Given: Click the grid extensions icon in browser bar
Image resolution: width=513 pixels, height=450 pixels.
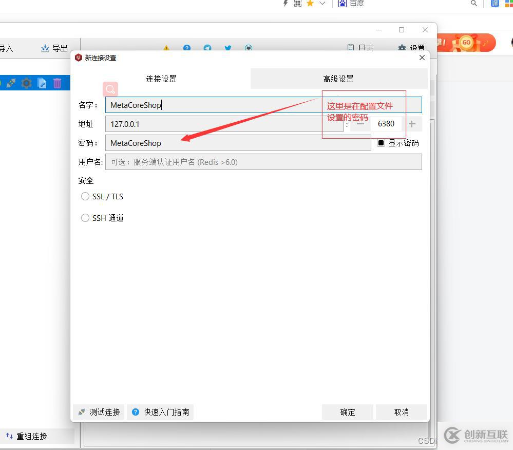Looking at the screenshot, I should click(298, 3).
